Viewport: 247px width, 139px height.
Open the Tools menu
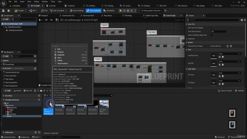coord(53,2)
